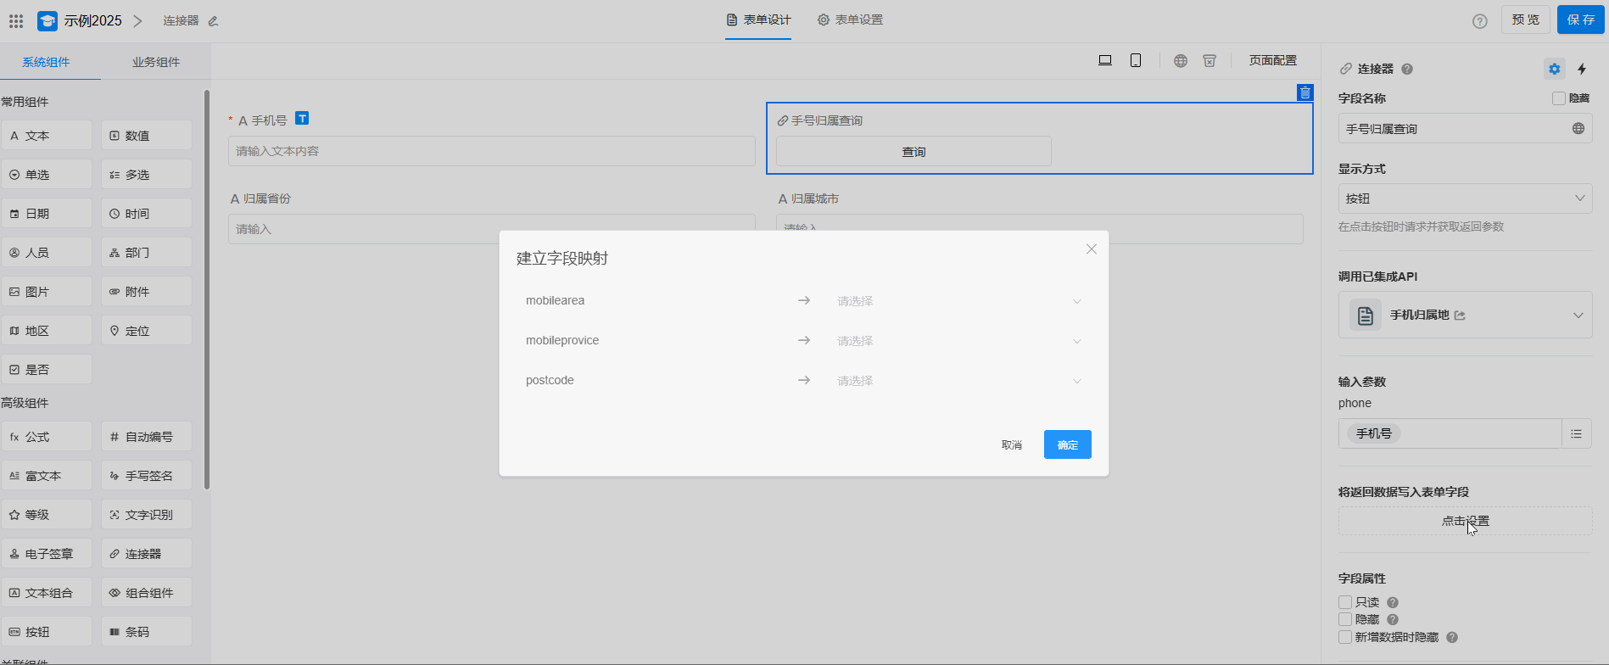Expand the postcode field mapping dropdown
Viewport: 1609px width, 665px height.
[958, 381]
